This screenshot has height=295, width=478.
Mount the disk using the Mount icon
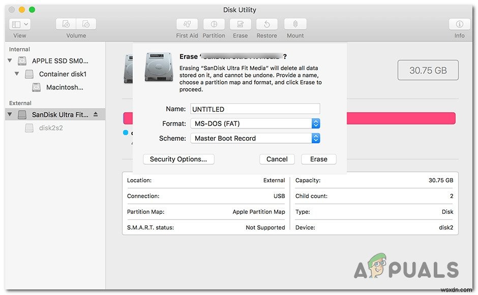295,24
